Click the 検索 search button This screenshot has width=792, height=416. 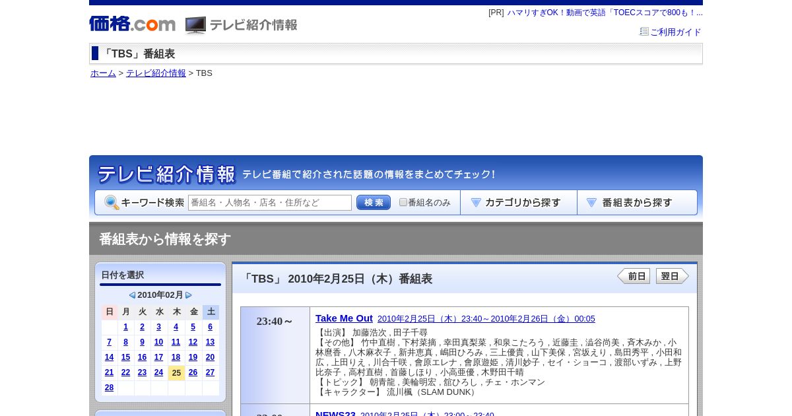374,203
